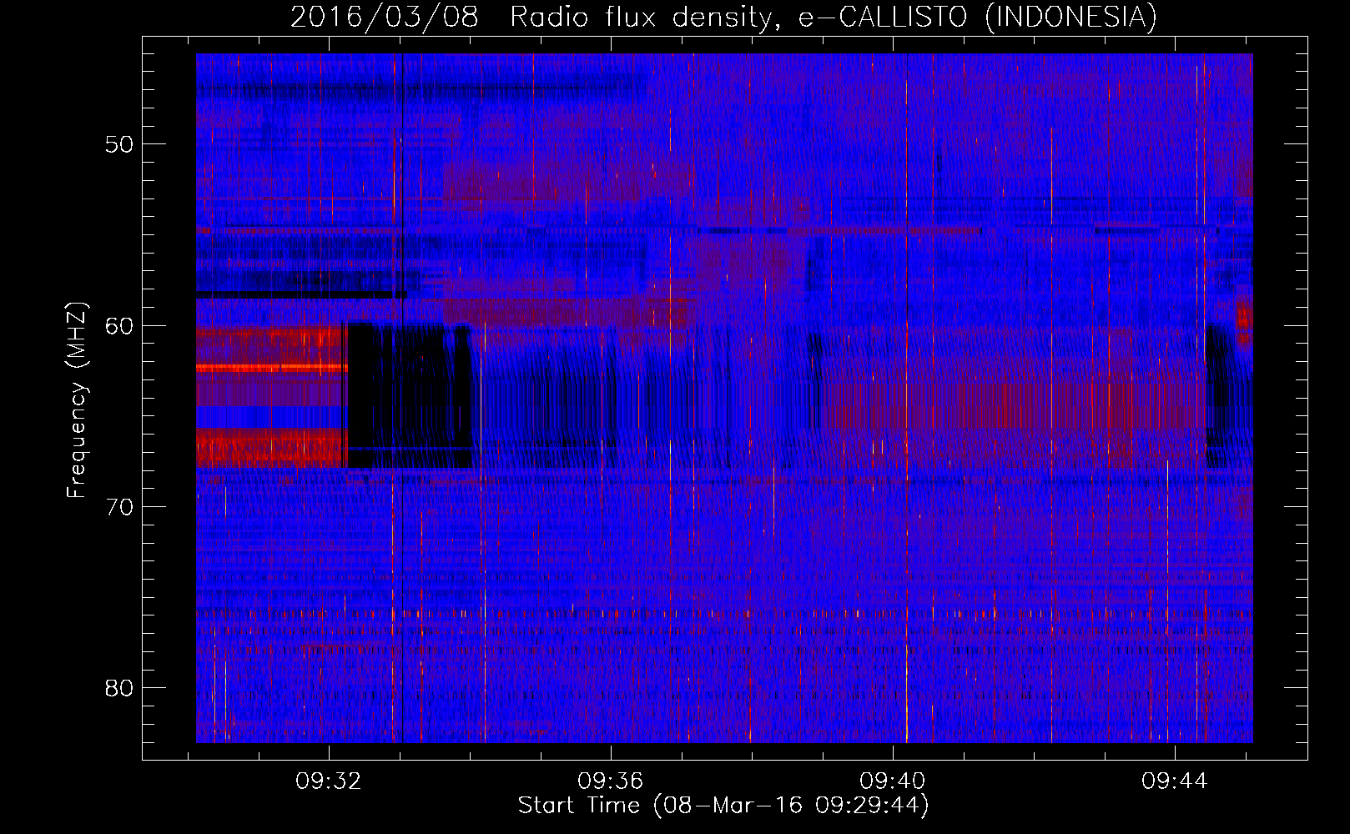Click the 'Frequency (MHZ)' axis label
This screenshot has height=834, width=1350.
point(77,400)
